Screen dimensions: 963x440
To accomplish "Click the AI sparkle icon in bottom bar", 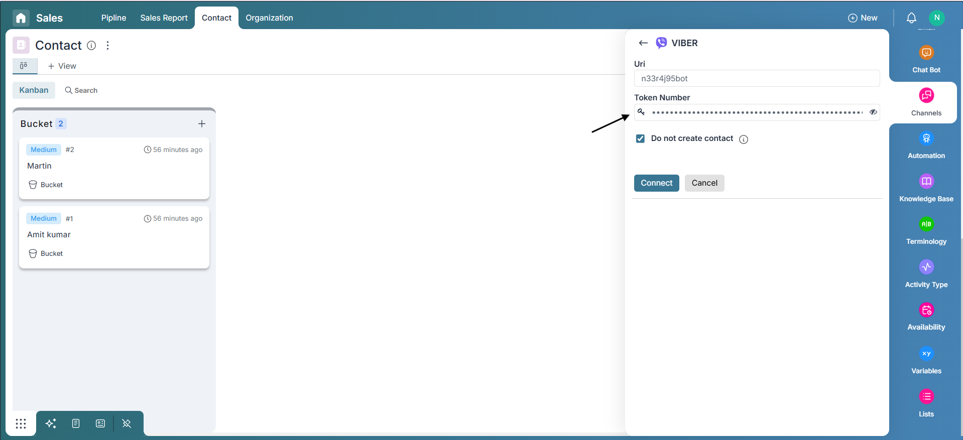I will [x=51, y=423].
